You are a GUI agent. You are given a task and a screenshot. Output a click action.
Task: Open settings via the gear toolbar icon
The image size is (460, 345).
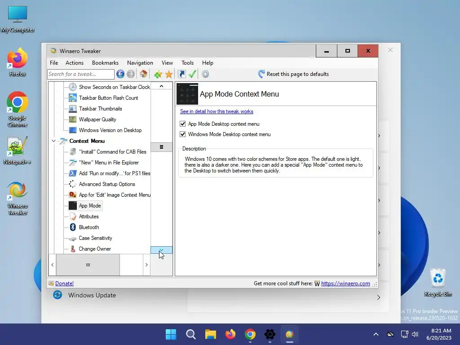click(x=205, y=74)
